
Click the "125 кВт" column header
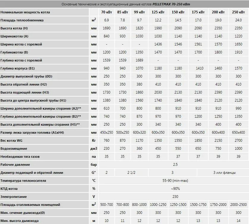click(x=158, y=12)
